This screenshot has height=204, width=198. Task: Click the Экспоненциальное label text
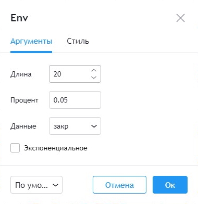56,148
